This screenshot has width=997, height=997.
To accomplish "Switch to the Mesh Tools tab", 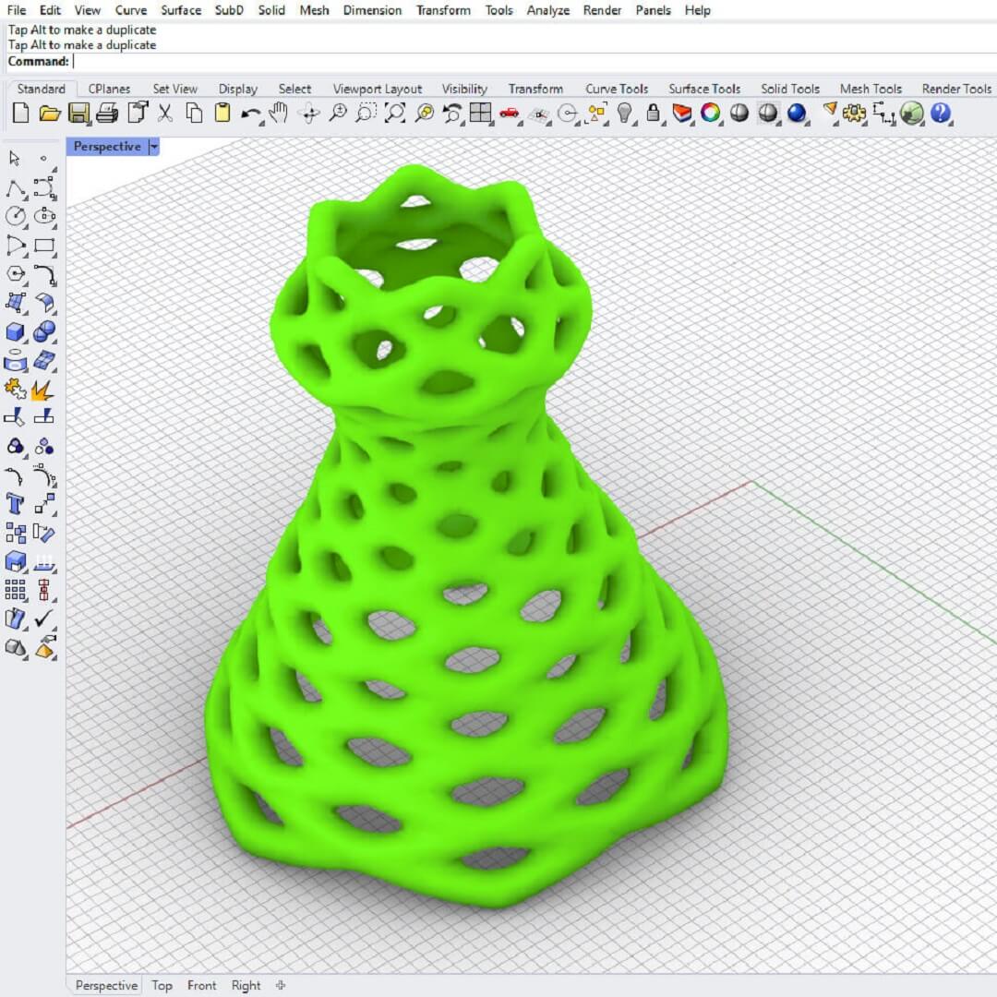I will click(x=871, y=89).
